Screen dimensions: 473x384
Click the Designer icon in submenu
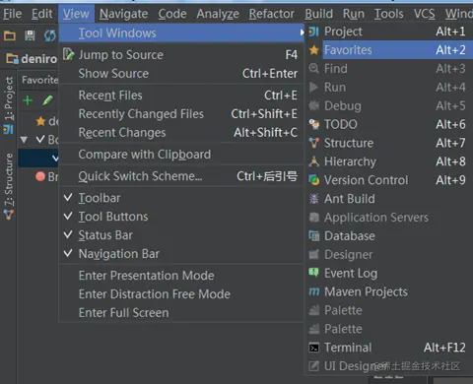click(x=314, y=254)
